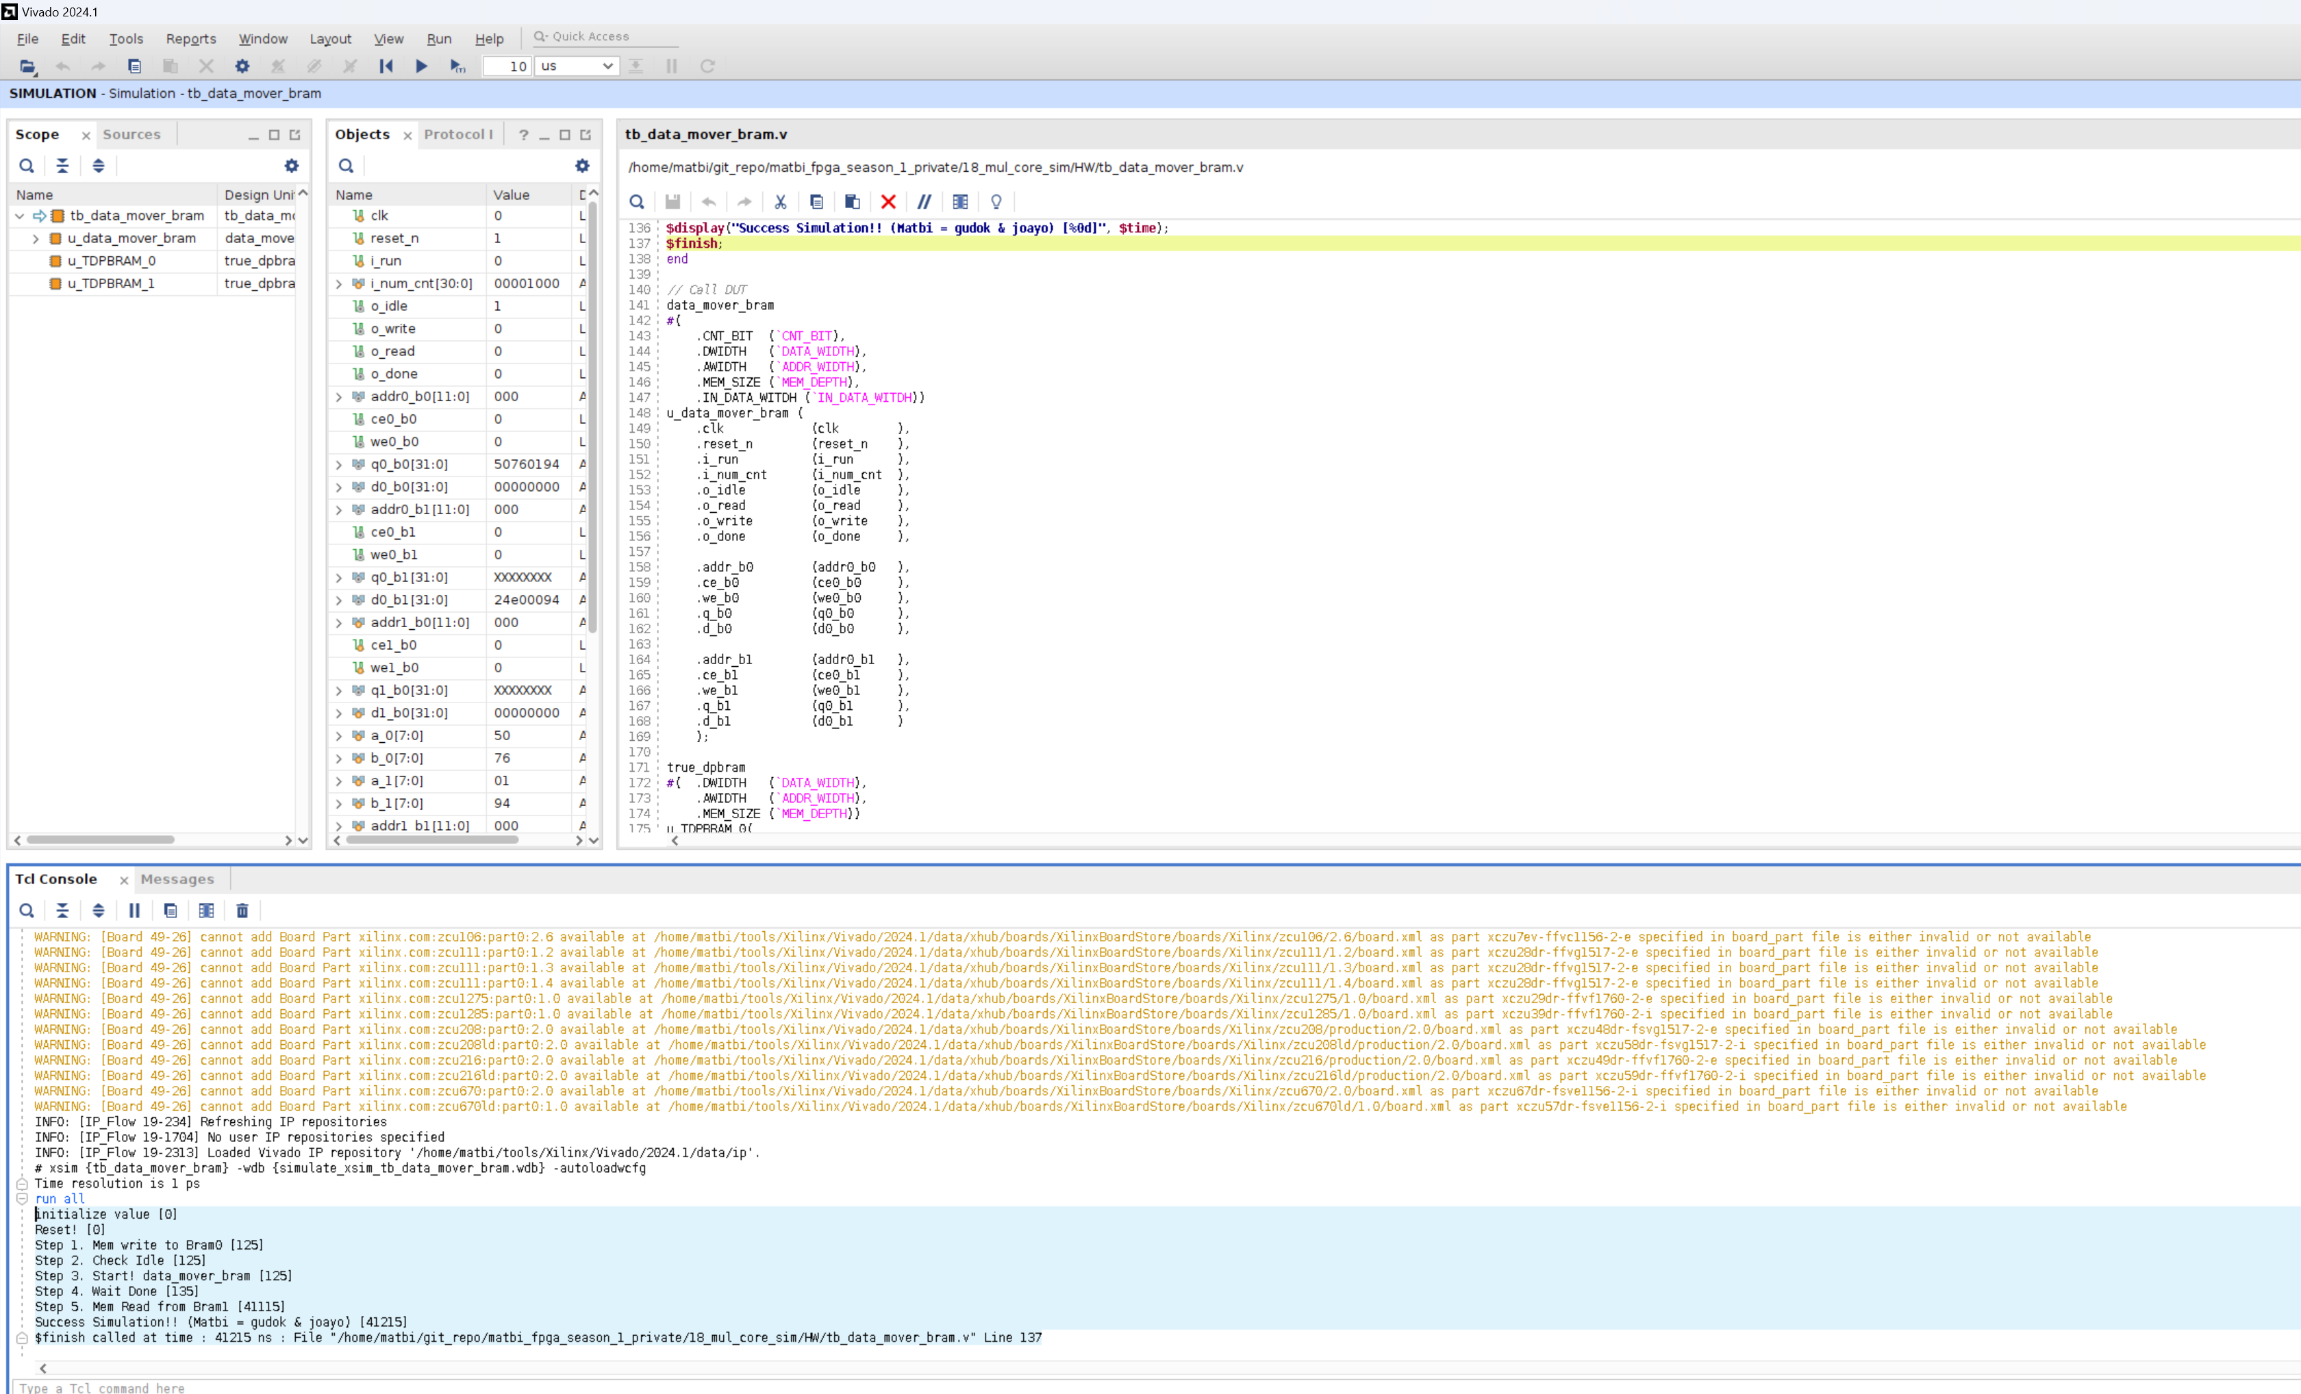This screenshot has width=2301, height=1394.
Task: Open the File menu
Action: coord(28,38)
